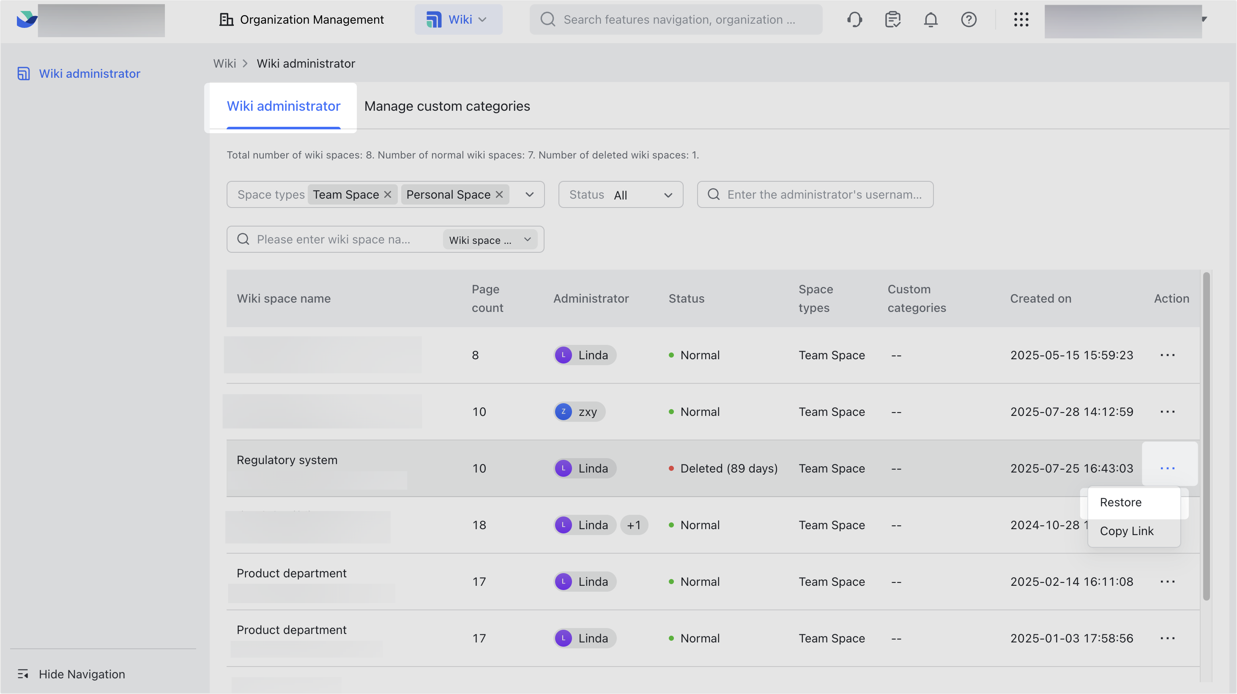Switch to Manage custom categories tab
This screenshot has width=1237, height=694.
coord(447,106)
